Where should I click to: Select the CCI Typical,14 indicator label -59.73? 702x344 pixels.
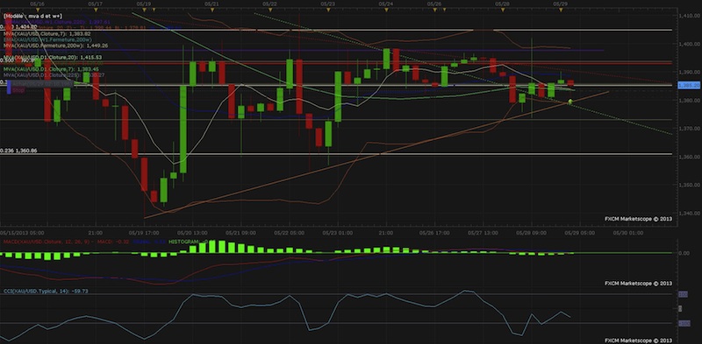(x=46, y=291)
